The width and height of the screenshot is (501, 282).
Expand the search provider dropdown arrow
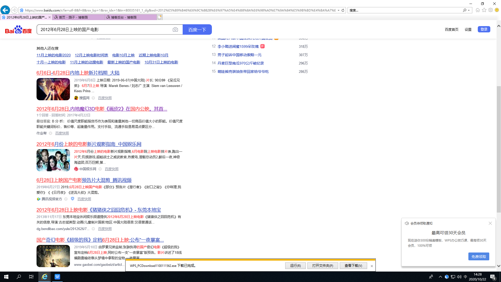click(469, 10)
